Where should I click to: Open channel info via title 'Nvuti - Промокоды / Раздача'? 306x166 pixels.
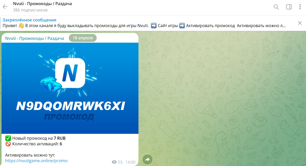click(x=42, y=4)
